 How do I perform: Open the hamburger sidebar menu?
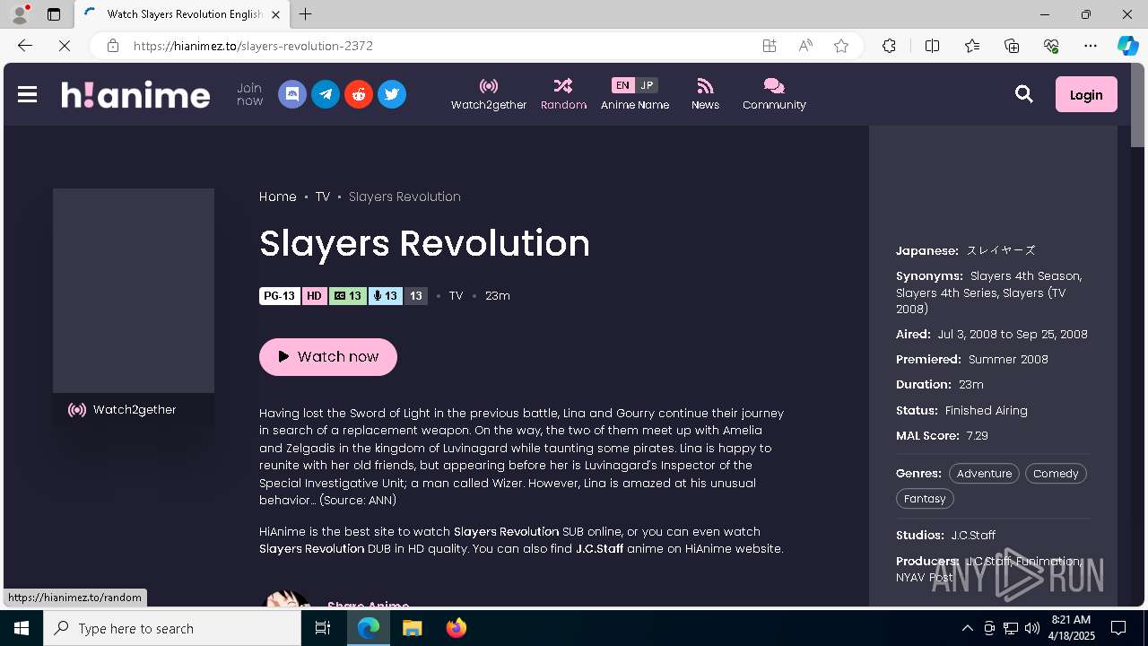[x=27, y=94]
